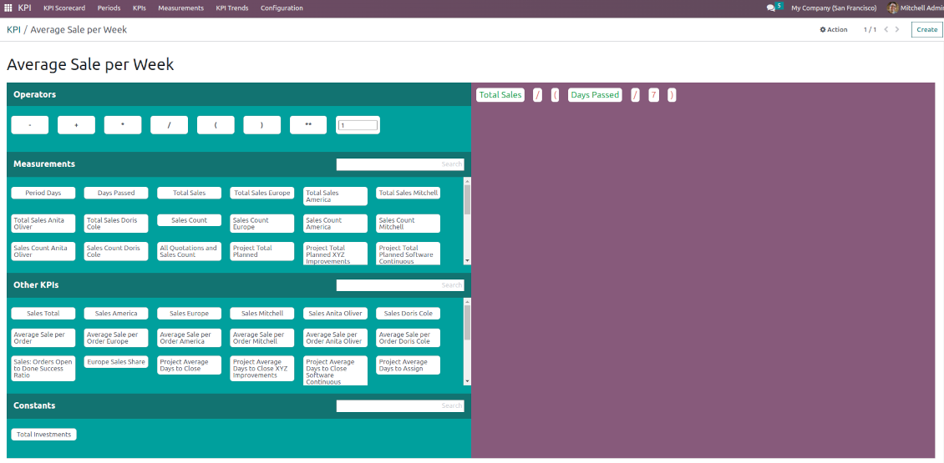Open the Configuration menu
944x463 pixels.
(282, 8)
